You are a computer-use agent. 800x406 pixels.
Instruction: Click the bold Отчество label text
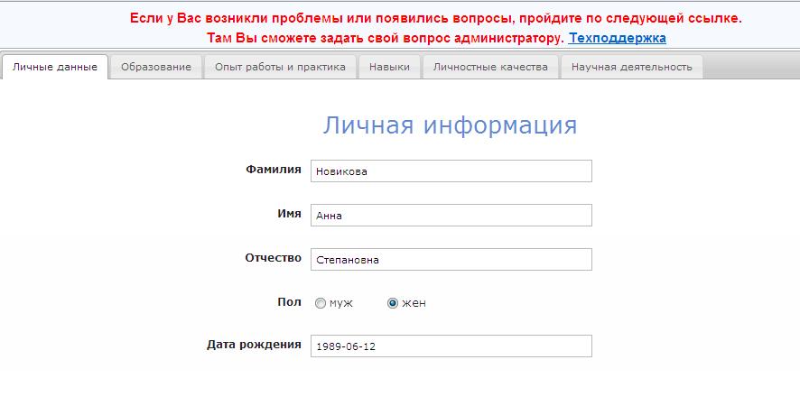(x=274, y=257)
